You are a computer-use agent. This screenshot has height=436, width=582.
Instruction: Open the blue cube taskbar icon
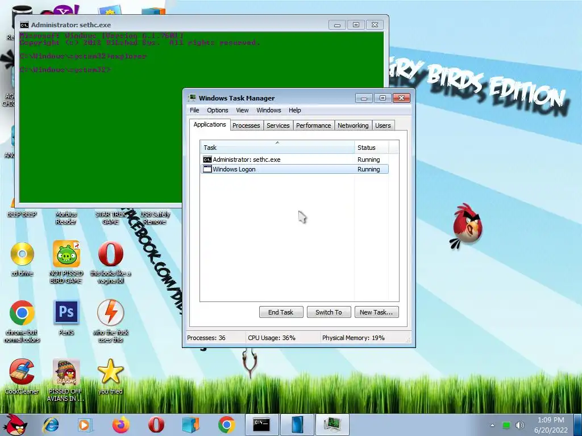click(x=191, y=425)
